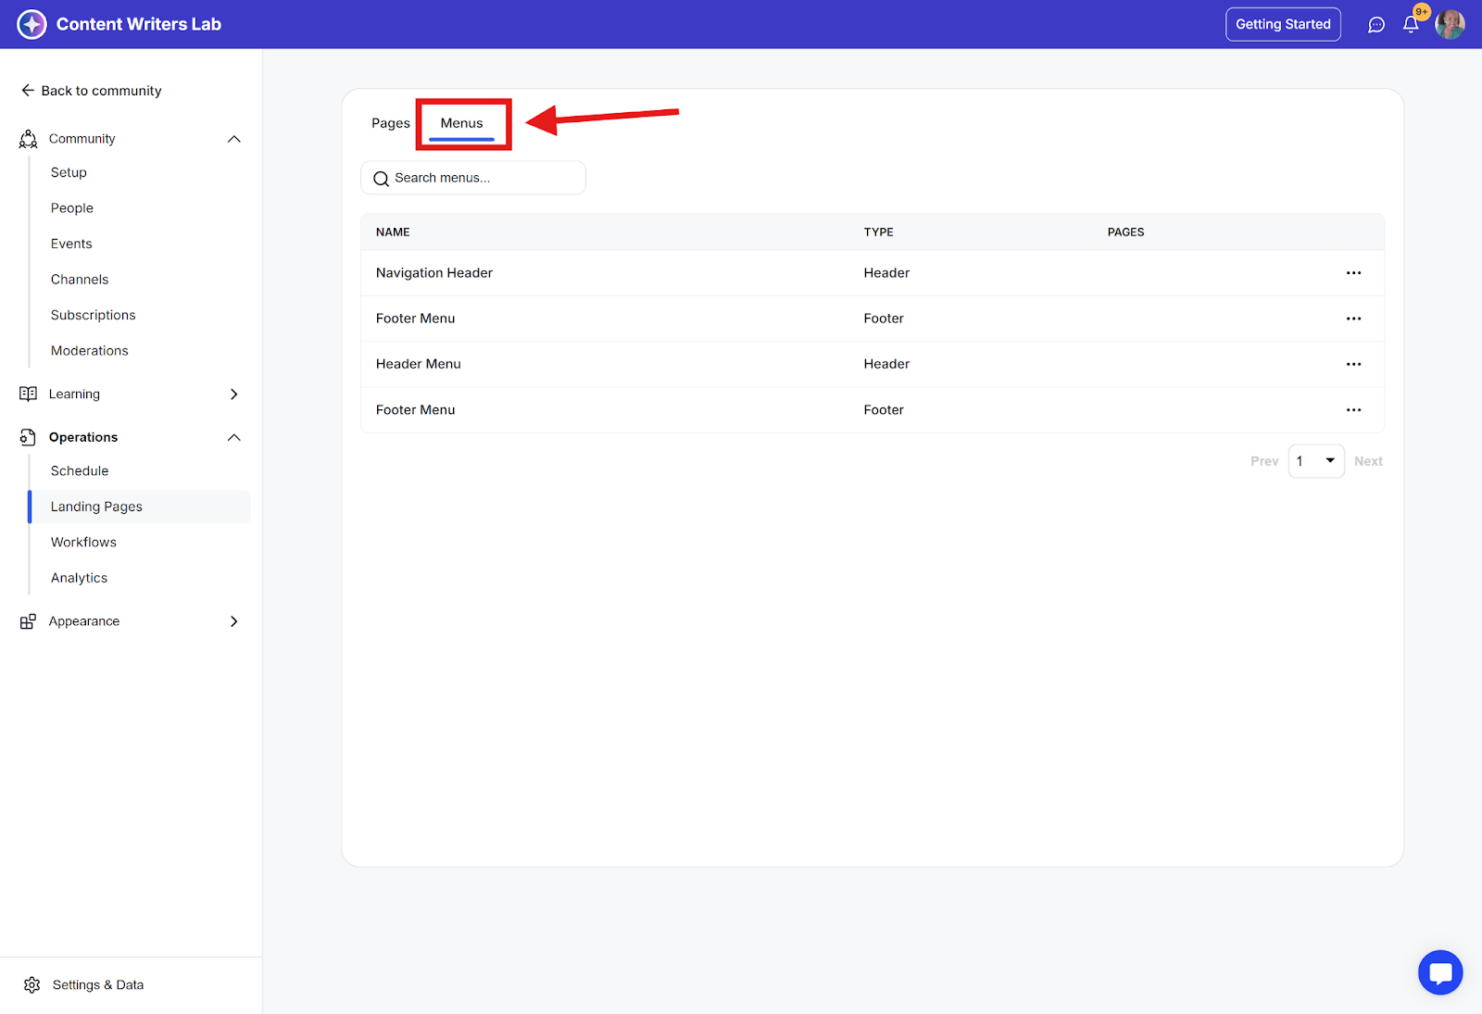Click the Prev pagination button
Image resolution: width=1482 pixels, height=1014 pixels.
1264,461
